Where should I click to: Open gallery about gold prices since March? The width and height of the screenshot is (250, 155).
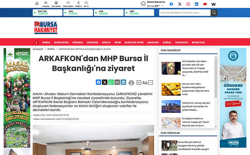coord(196,68)
